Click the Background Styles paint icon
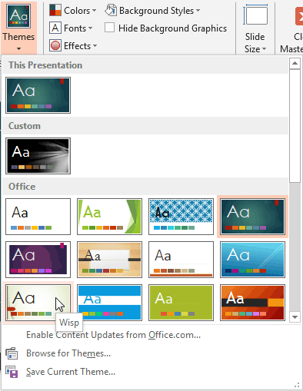Image resolution: width=303 pixels, height=391 pixels. [111, 10]
